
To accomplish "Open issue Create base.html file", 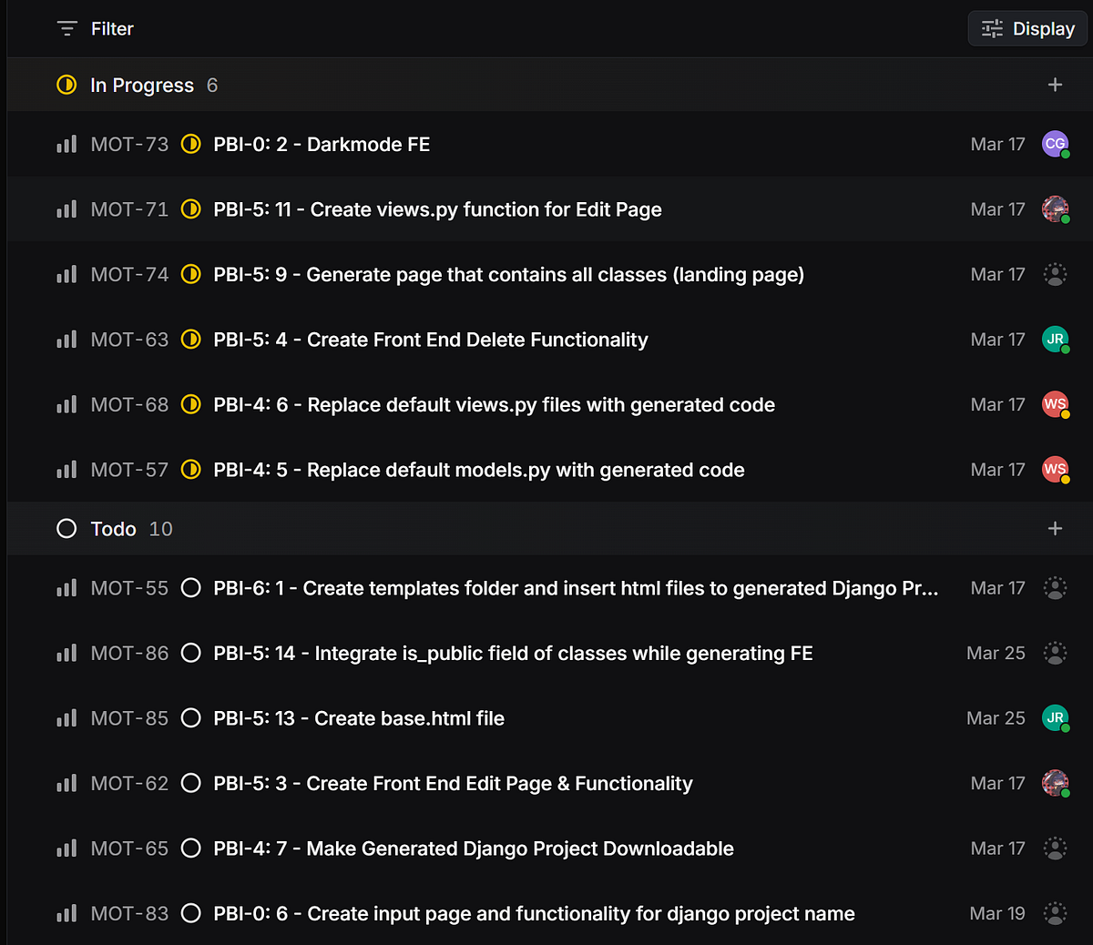I will coord(359,718).
